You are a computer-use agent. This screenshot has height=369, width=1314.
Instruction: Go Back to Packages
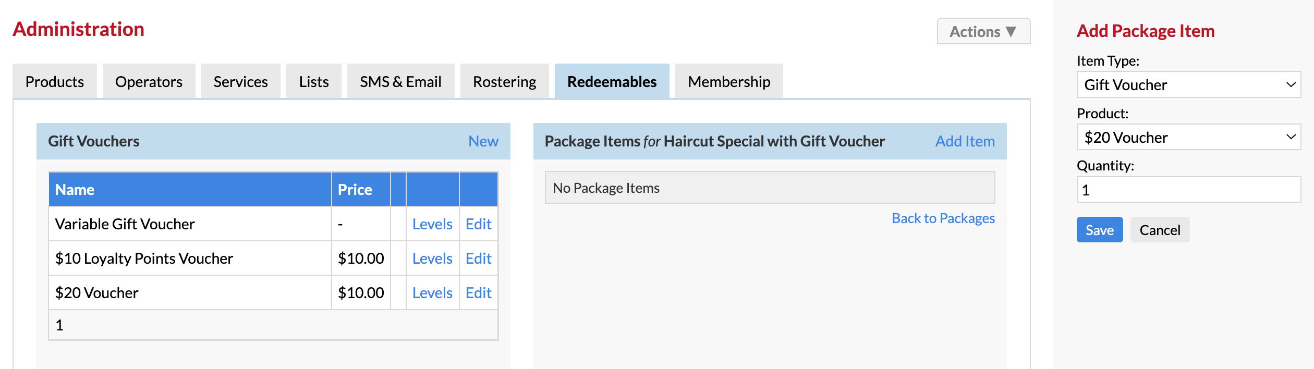pos(943,218)
